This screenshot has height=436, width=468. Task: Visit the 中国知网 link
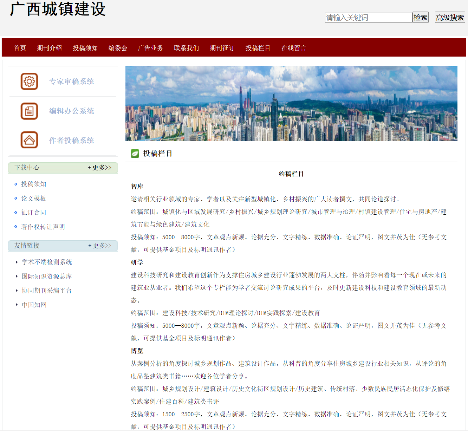[x=34, y=305]
